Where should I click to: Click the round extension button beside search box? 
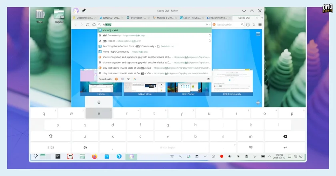248,25
